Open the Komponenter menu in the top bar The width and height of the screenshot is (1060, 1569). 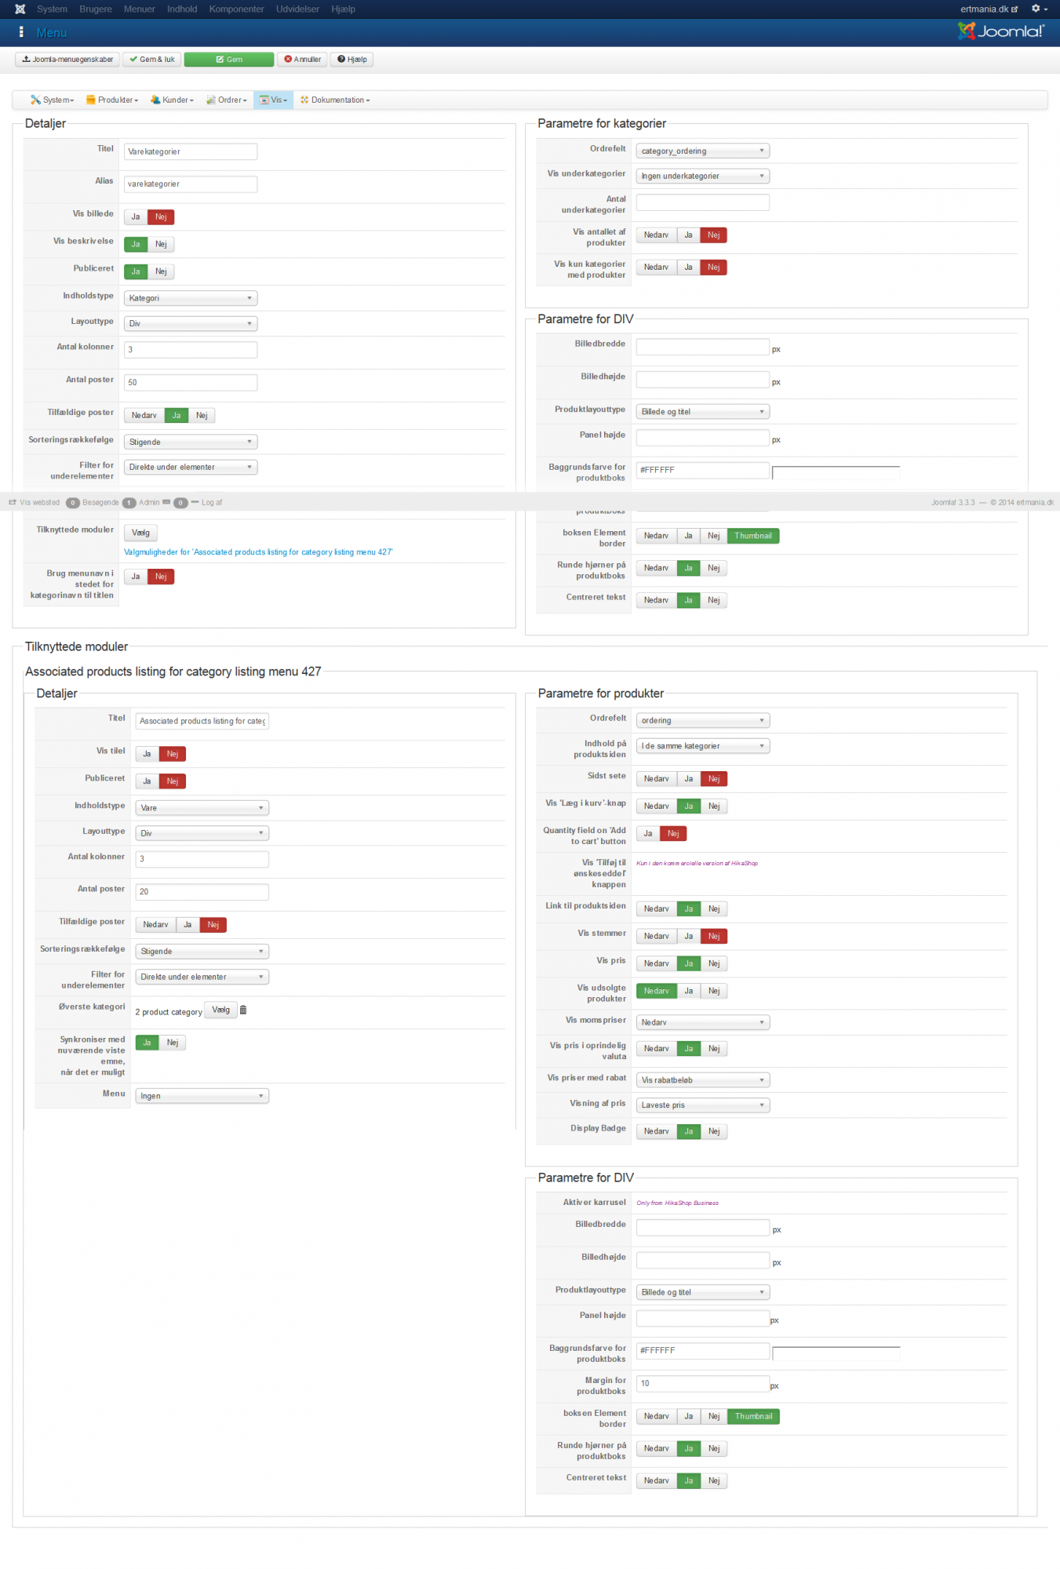pos(236,9)
